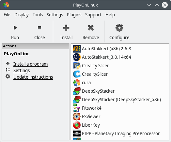Select the Fitswork4 flowchart icon
171x142 pixels.
click(x=77, y=108)
